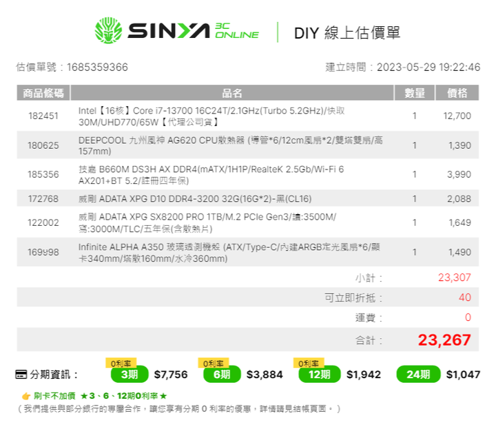Click the 商品條碼 column header
496x429 pixels.
tap(43, 93)
